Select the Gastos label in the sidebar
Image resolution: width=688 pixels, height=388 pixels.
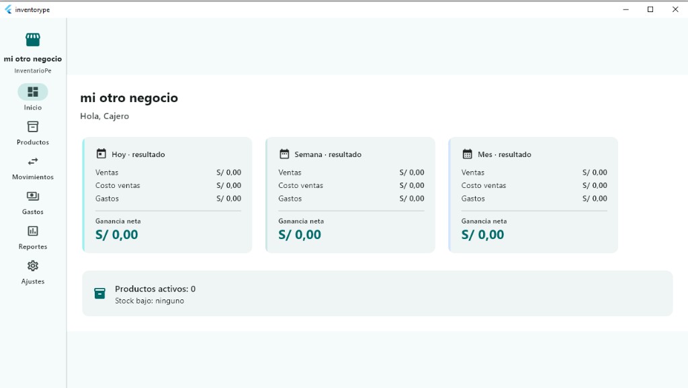33,211
